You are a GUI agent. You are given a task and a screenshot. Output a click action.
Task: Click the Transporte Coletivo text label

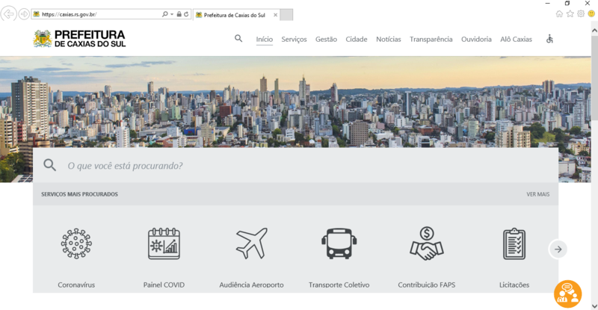click(339, 285)
